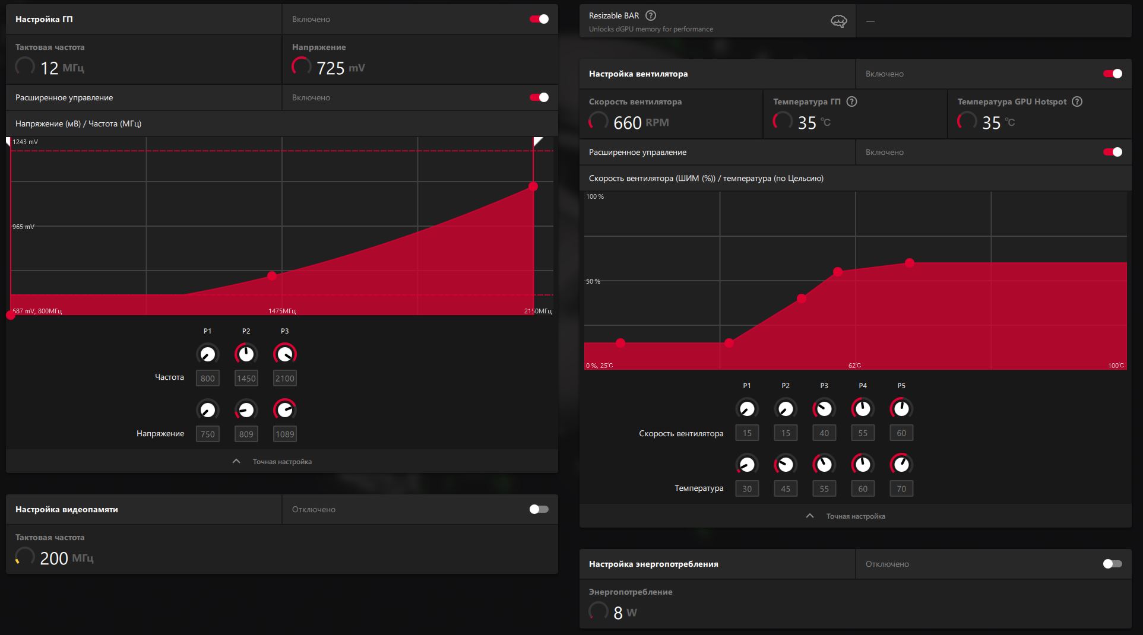This screenshot has width=1143, height=635.
Task: Click fan speed P5 field showing 60
Action: pyautogui.click(x=901, y=433)
